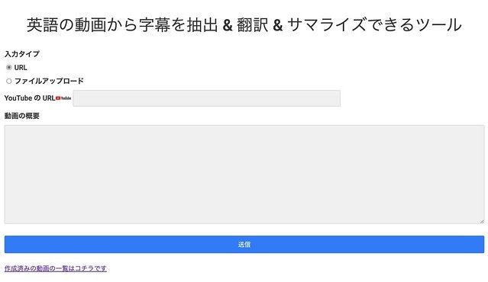Select the ファイルアップロード radio button
This screenshot has width=488, height=282.
[x=8, y=81]
